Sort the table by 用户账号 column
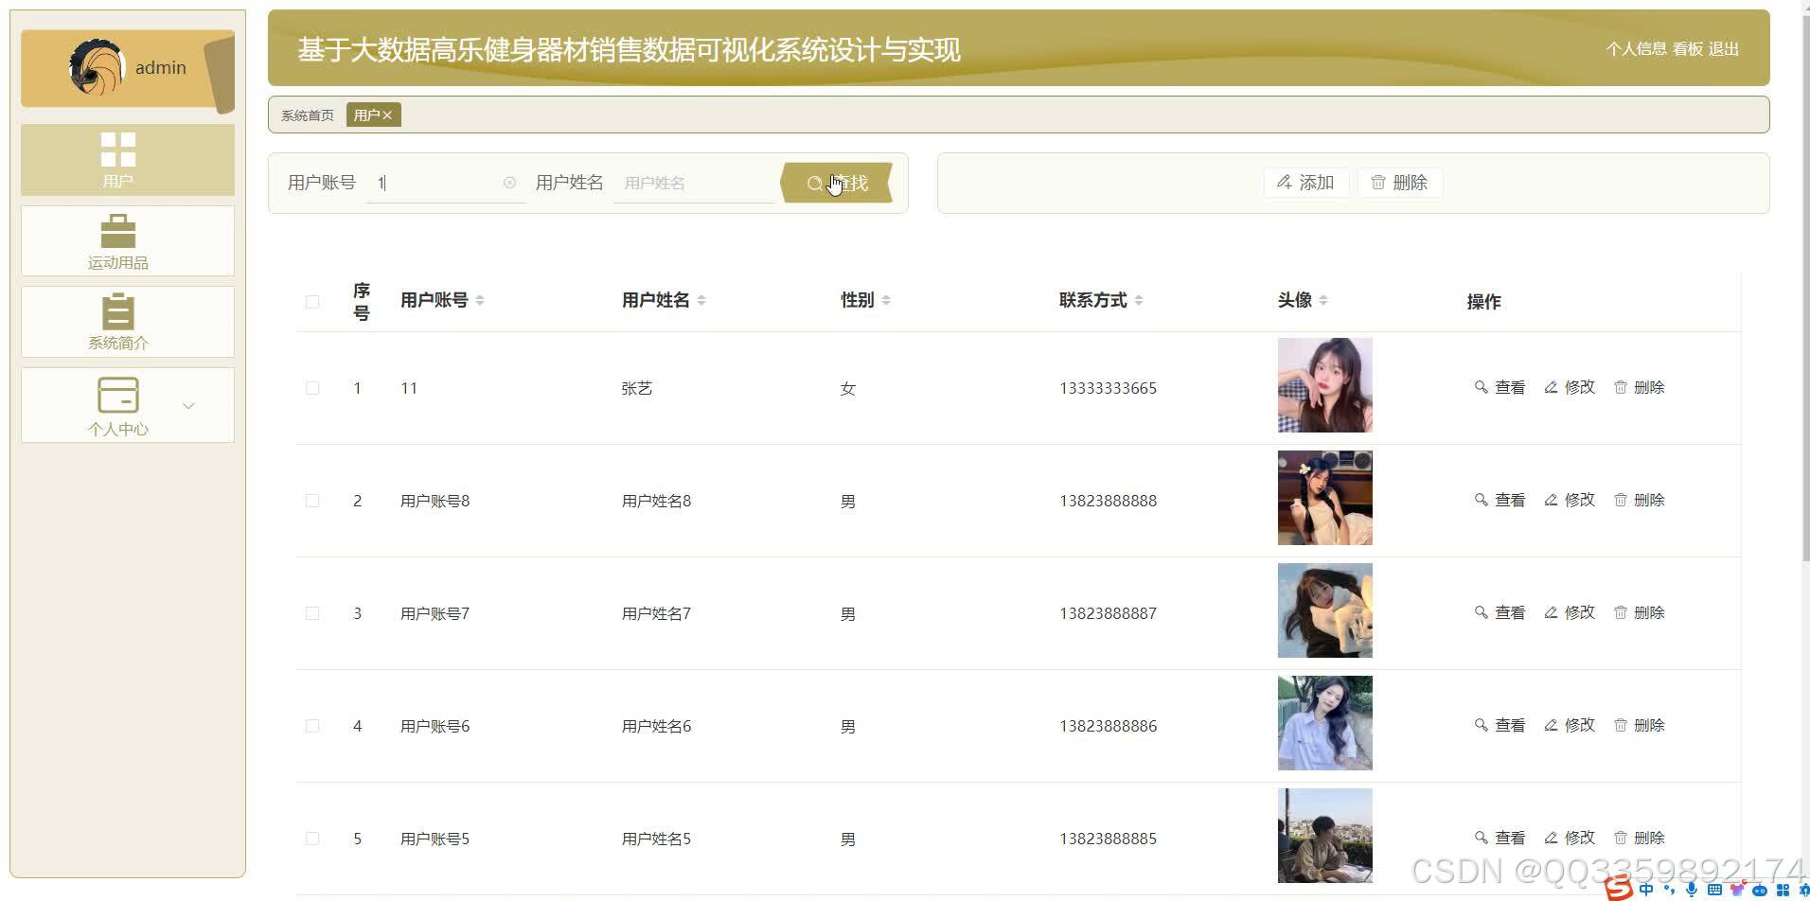1810x901 pixels. 481,300
